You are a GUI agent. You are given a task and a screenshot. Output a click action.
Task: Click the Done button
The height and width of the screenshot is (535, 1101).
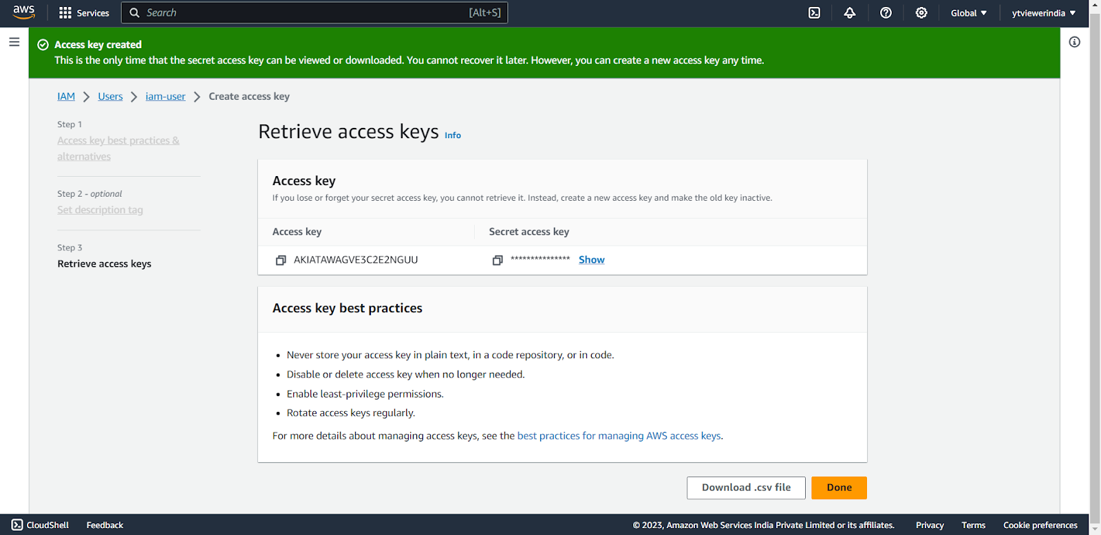coord(839,488)
